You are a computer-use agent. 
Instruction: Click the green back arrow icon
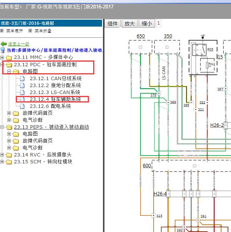(x=4, y=44)
